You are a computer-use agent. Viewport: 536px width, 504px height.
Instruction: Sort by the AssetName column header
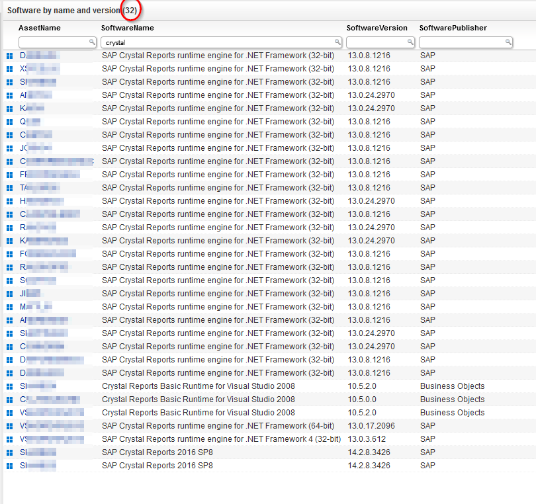click(39, 28)
